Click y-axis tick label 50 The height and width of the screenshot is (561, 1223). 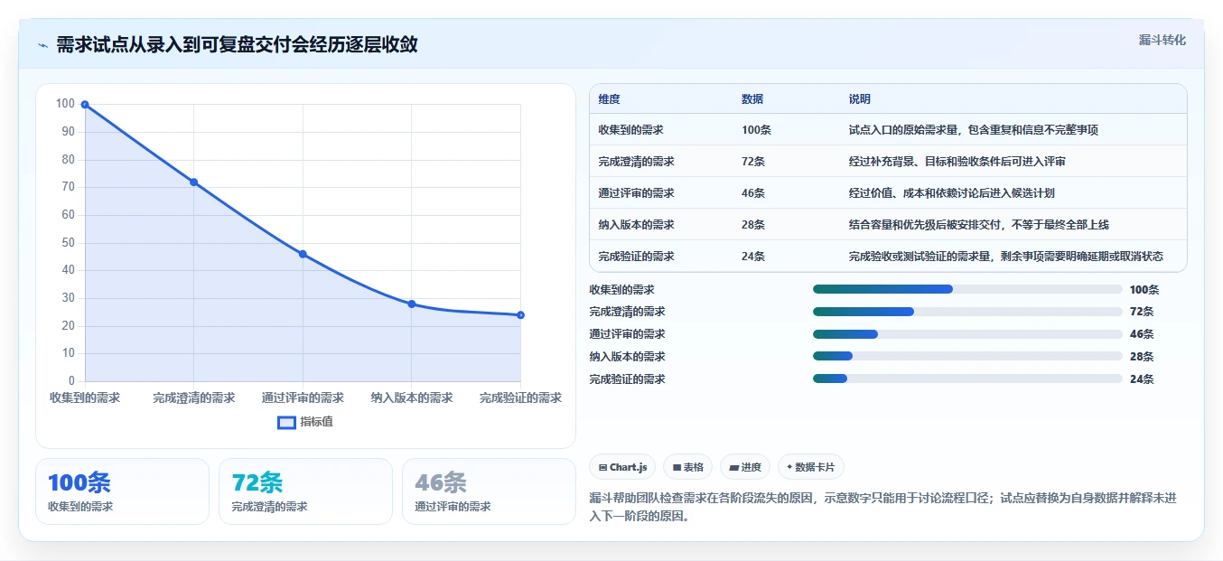(68, 242)
